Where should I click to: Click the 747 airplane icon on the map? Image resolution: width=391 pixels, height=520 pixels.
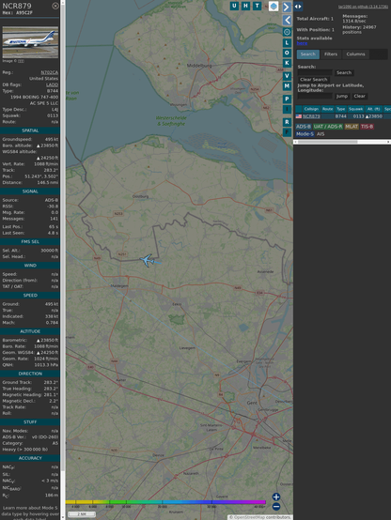point(148,260)
